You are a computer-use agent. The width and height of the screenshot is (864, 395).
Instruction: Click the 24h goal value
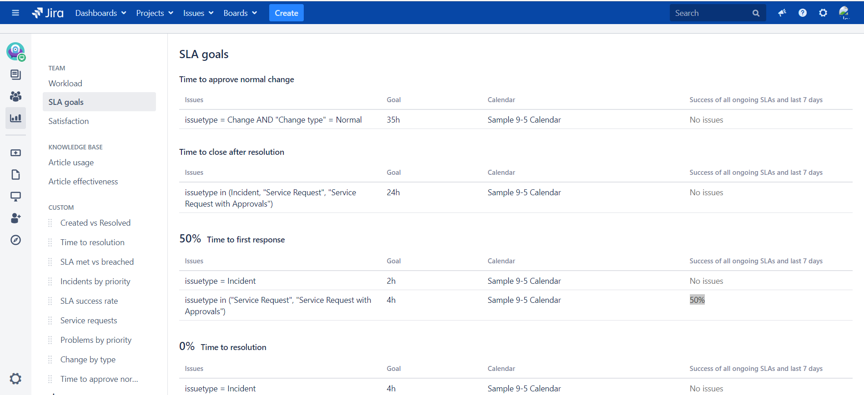pyautogui.click(x=393, y=193)
